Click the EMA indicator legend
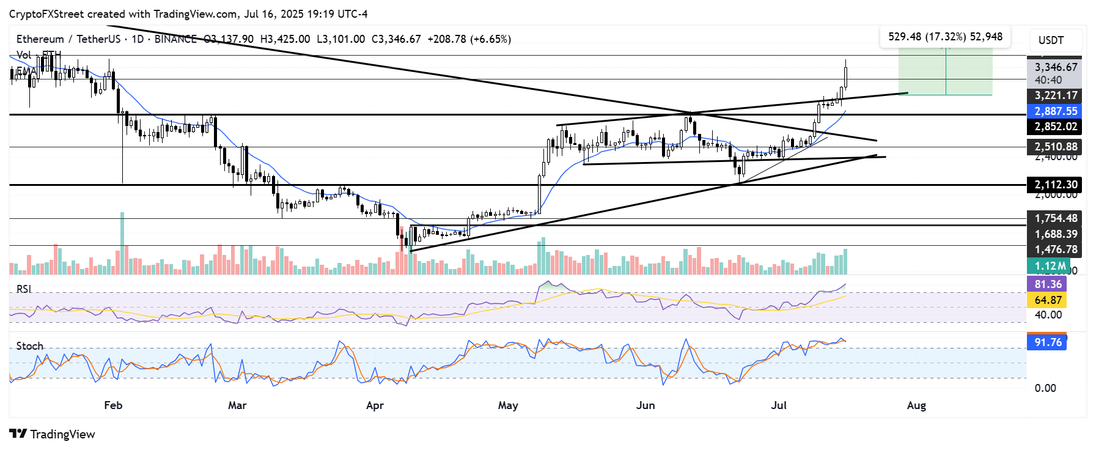Image resolution: width=1096 pixels, height=450 pixels. 26,71
